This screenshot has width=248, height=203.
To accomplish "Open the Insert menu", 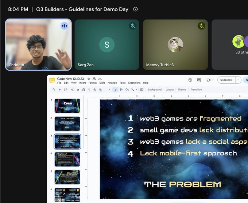I will (82, 83).
